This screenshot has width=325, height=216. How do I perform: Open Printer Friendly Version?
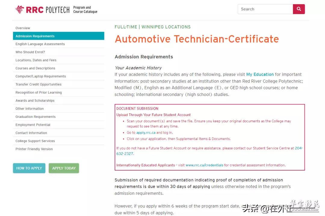(x=34, y=149)
